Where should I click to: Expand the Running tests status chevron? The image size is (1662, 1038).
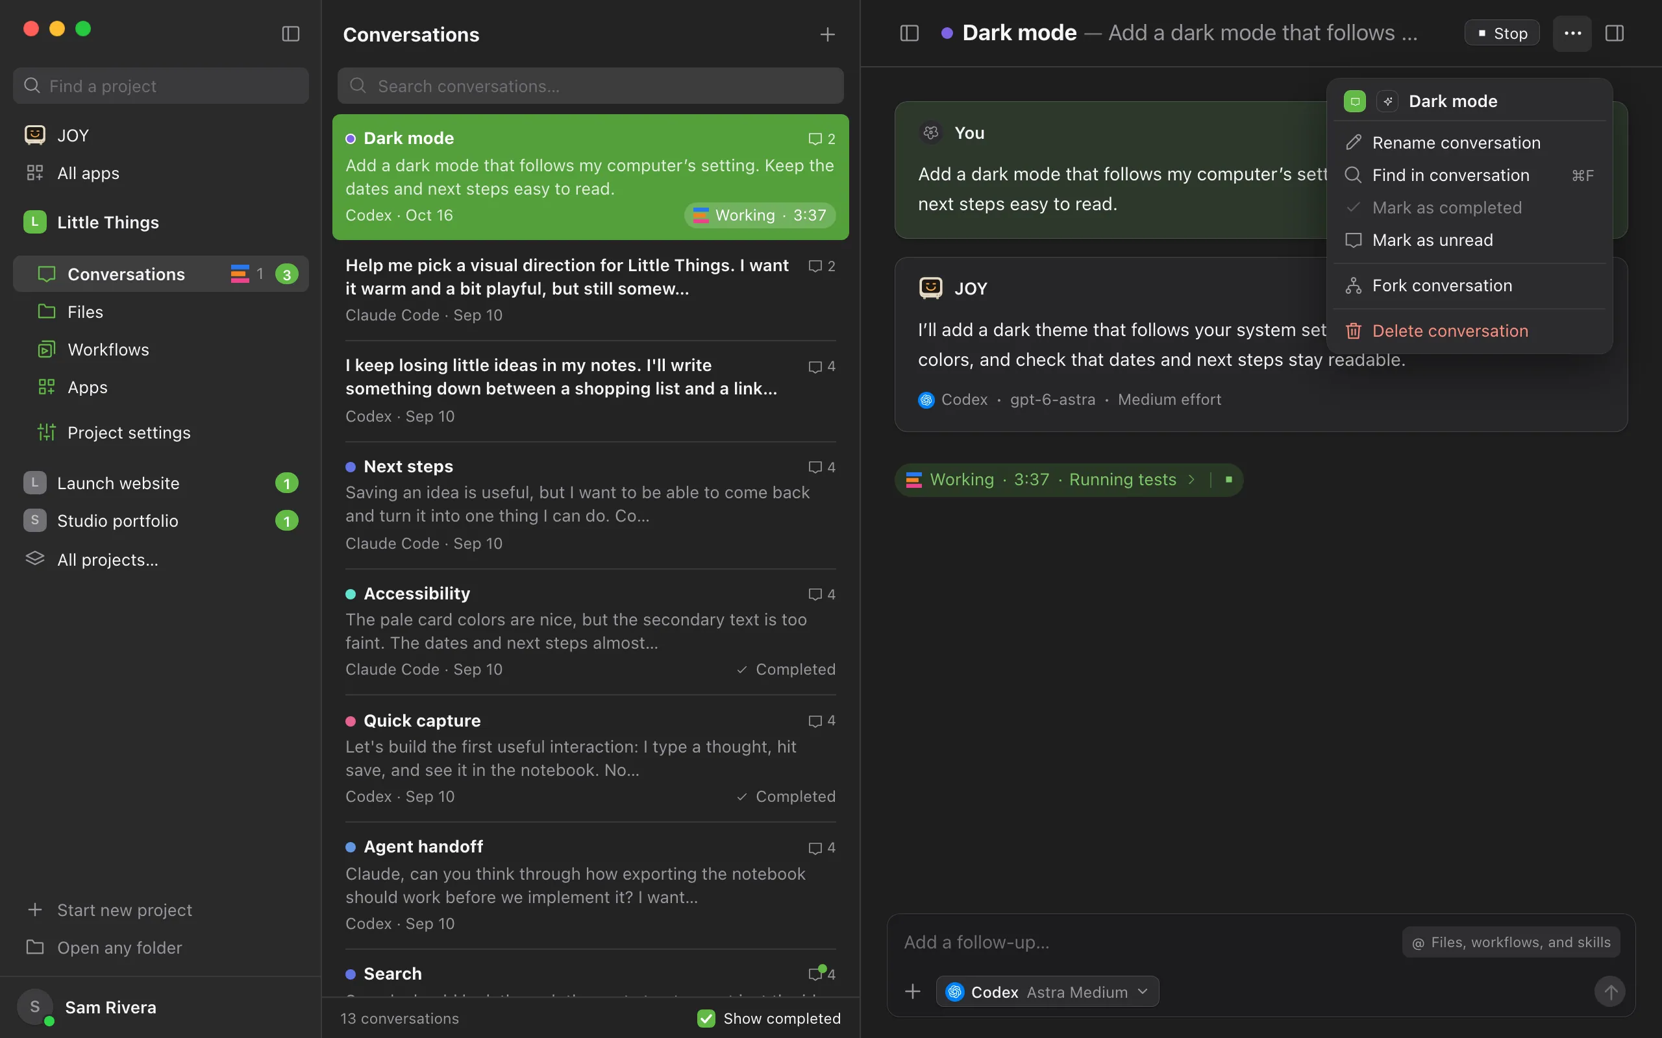[1191, 479]
